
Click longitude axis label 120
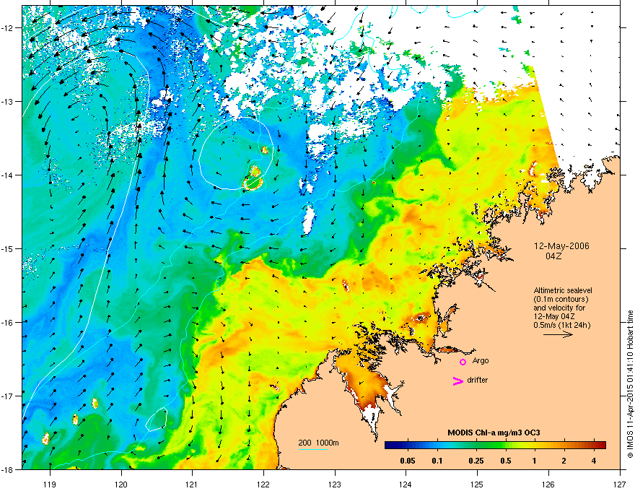click(x=121, y=484)
